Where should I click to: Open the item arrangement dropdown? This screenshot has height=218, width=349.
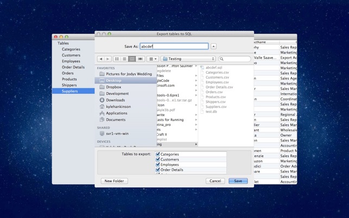tap(153, 59)
